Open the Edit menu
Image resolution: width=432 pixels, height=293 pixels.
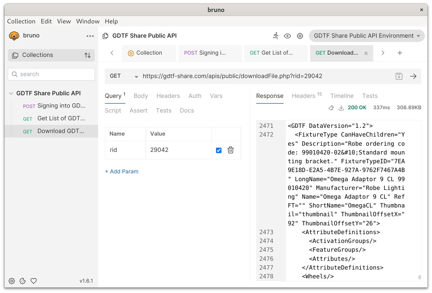[x=46, y=21]
